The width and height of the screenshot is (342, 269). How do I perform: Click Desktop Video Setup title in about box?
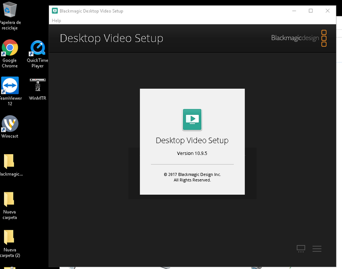(x=192, y=140)
